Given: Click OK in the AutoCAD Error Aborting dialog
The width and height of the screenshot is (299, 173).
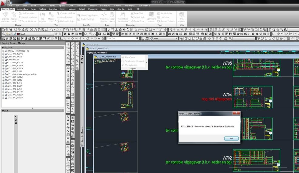Looking at the screenshot, I should [x=231, y=138].
